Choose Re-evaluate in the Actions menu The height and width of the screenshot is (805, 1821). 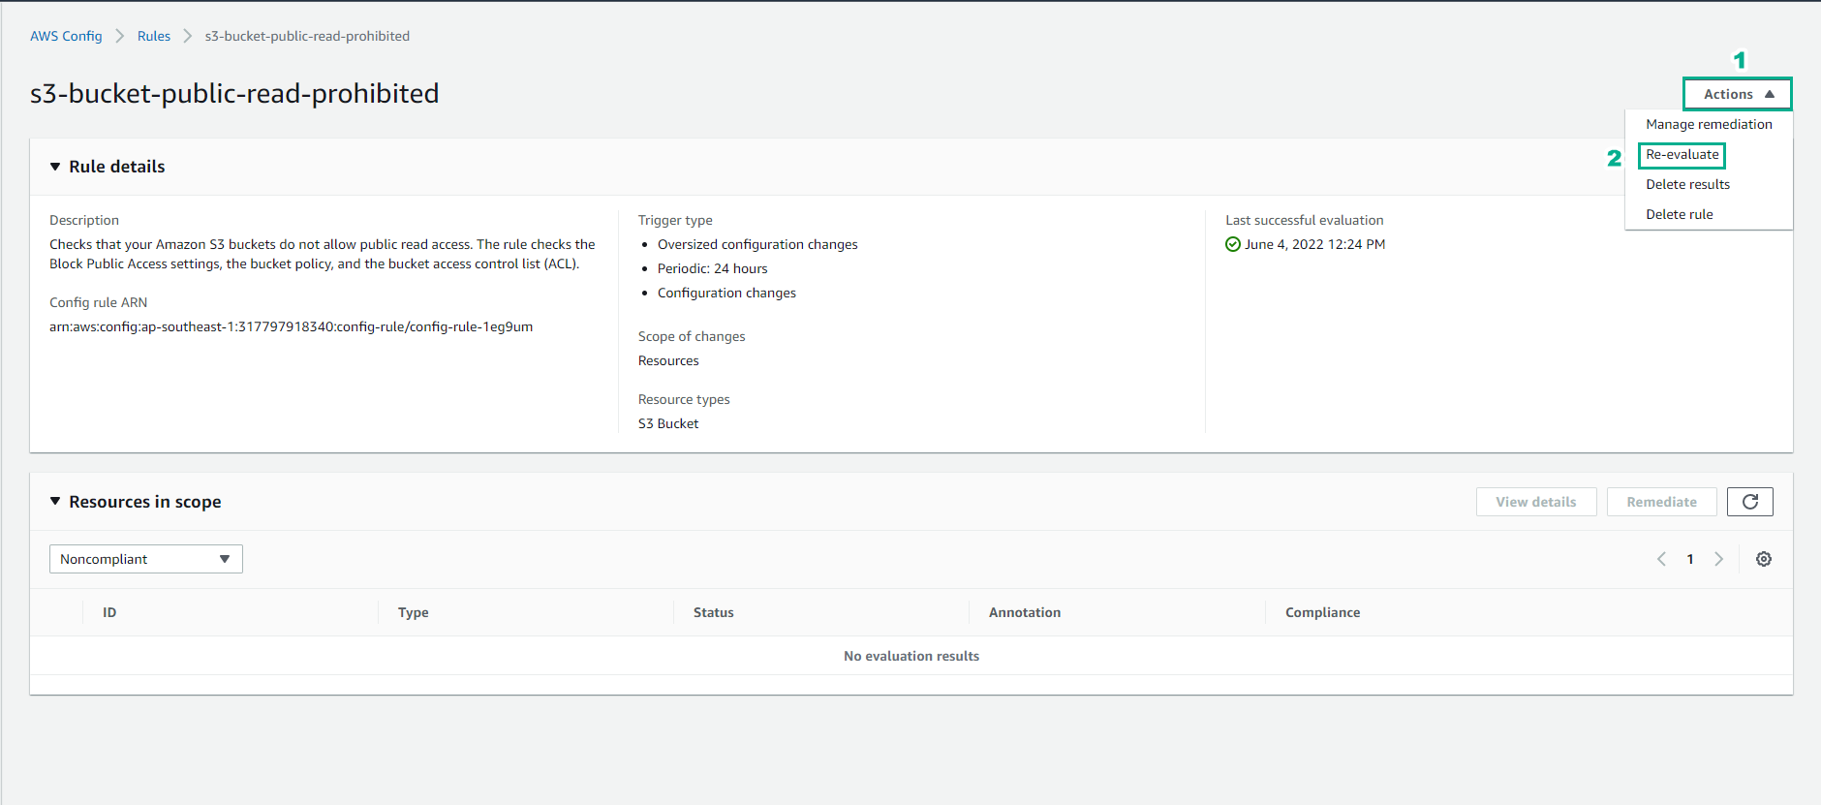(1682, 154)
